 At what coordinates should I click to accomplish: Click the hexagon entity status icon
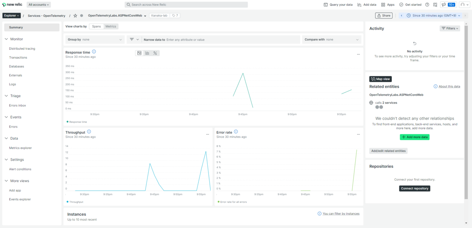tap(81, 16)
